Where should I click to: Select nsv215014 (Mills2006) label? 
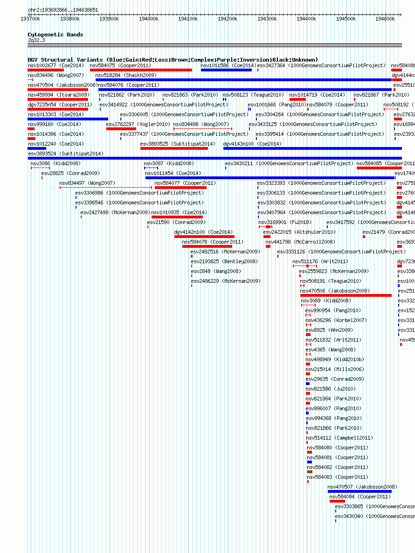click(x=335, y=369)
